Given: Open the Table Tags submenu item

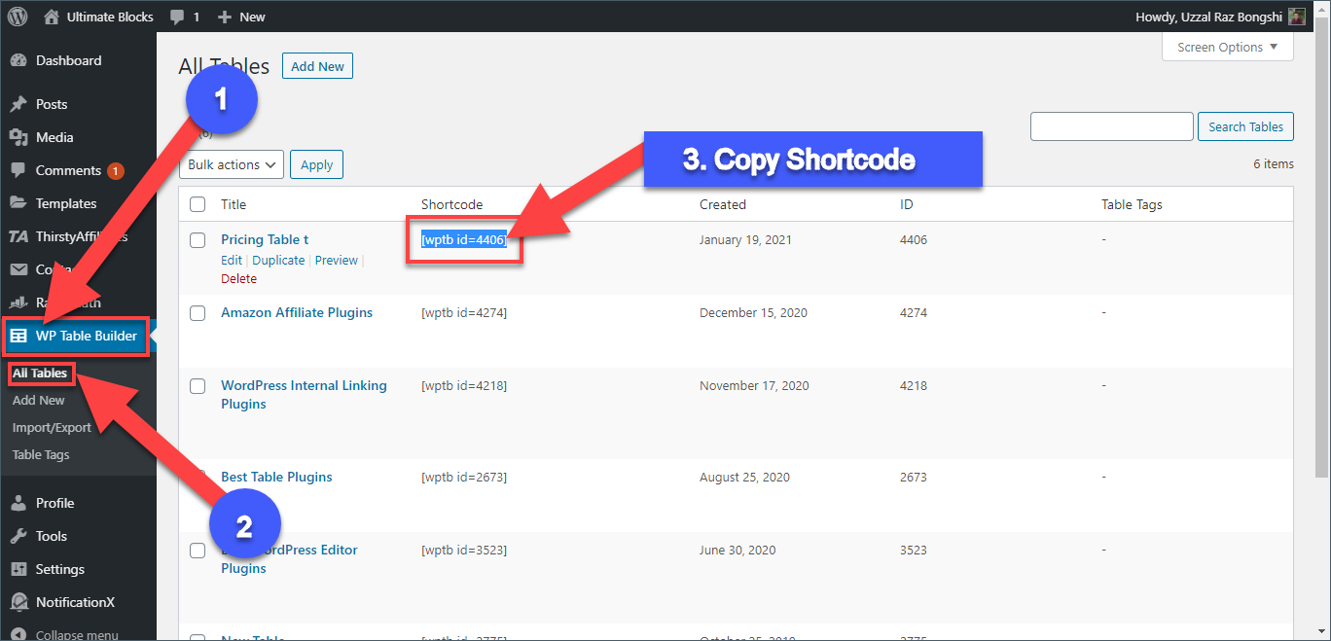Looking at the screenshot, I should click(41, 454).
